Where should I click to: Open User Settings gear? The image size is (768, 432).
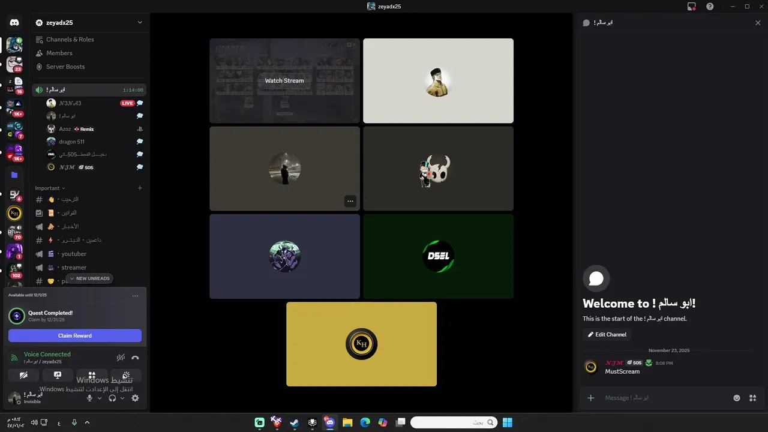[135, 398]
